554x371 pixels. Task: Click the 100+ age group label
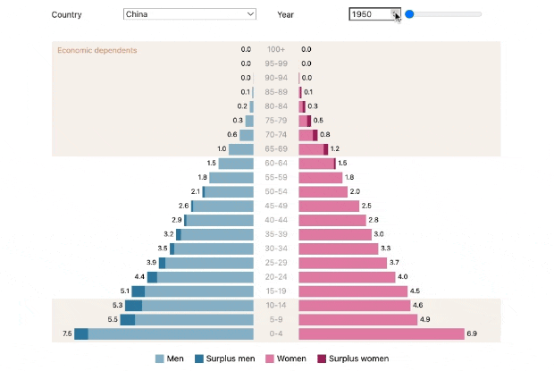[x=276, y=49]
